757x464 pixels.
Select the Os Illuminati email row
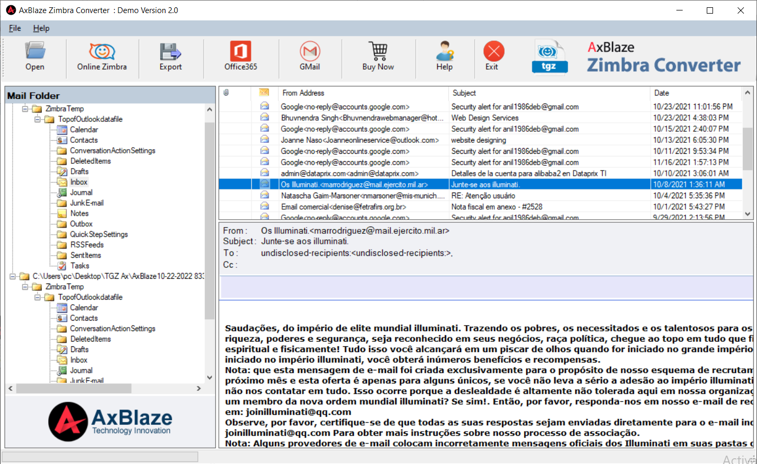[x=480, y=185]
